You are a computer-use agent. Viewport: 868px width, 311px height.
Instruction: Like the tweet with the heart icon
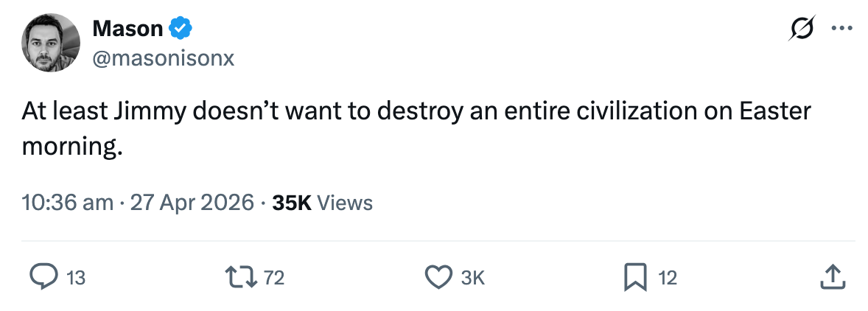[x=438, y=277]
